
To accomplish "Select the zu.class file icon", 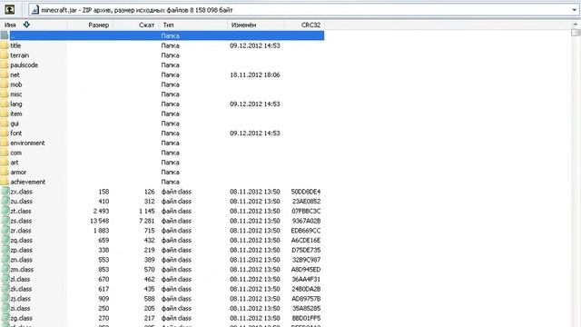I will tap(5, 202).
